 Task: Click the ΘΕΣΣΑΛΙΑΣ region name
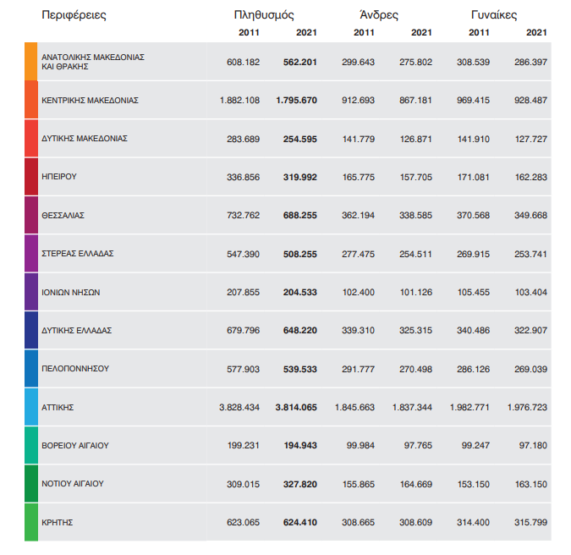tap(63, 215)
